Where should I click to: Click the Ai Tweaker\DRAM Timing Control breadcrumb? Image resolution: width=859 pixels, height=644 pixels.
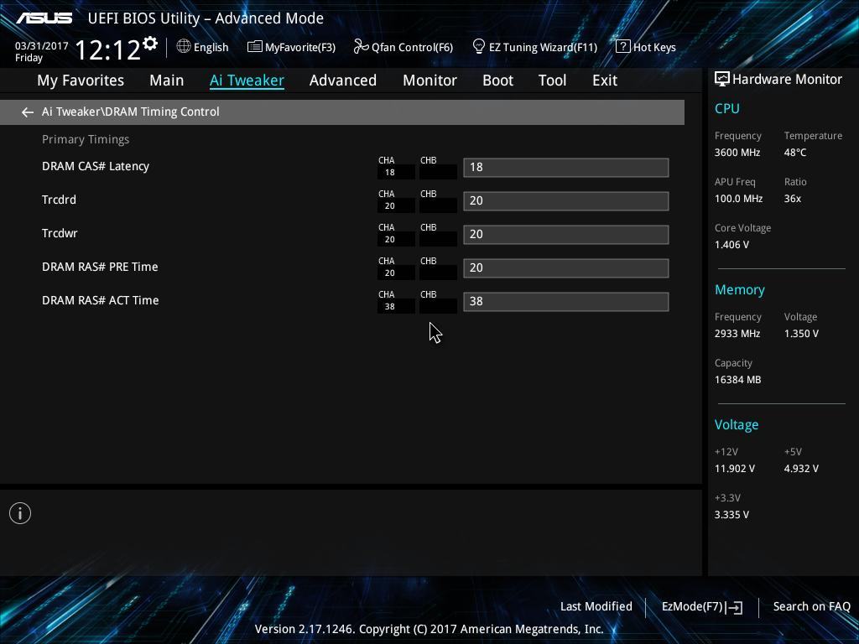pyautogui.click(x=130, y=112)
